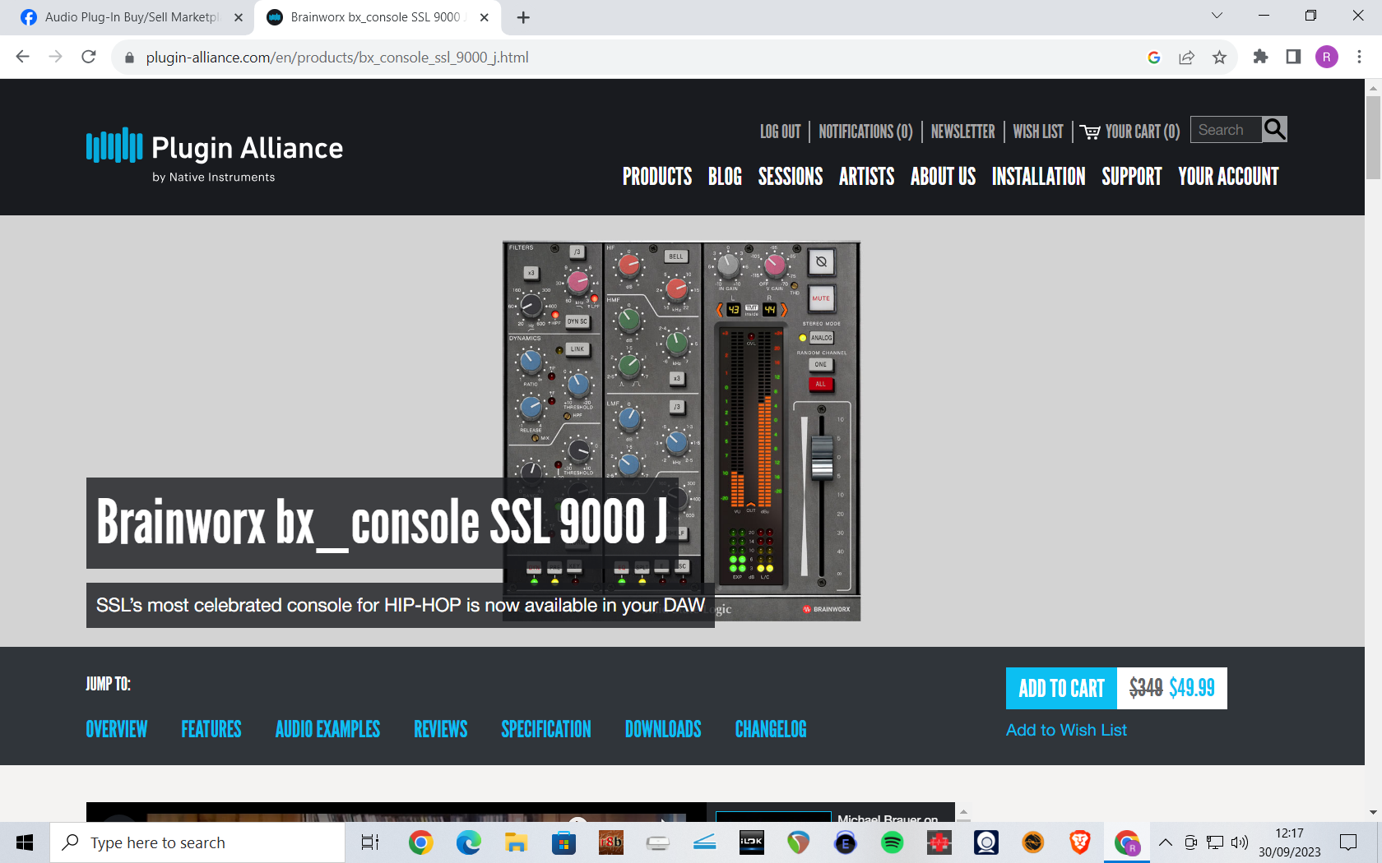This screenshot has width=1382, height=863.
Task: Open Chrome three-dot menu
Action: point(1359,57)
